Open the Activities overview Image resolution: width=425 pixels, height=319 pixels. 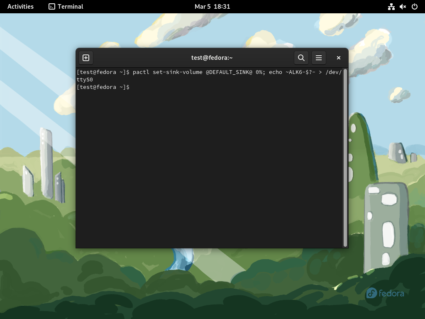(20, 7)
